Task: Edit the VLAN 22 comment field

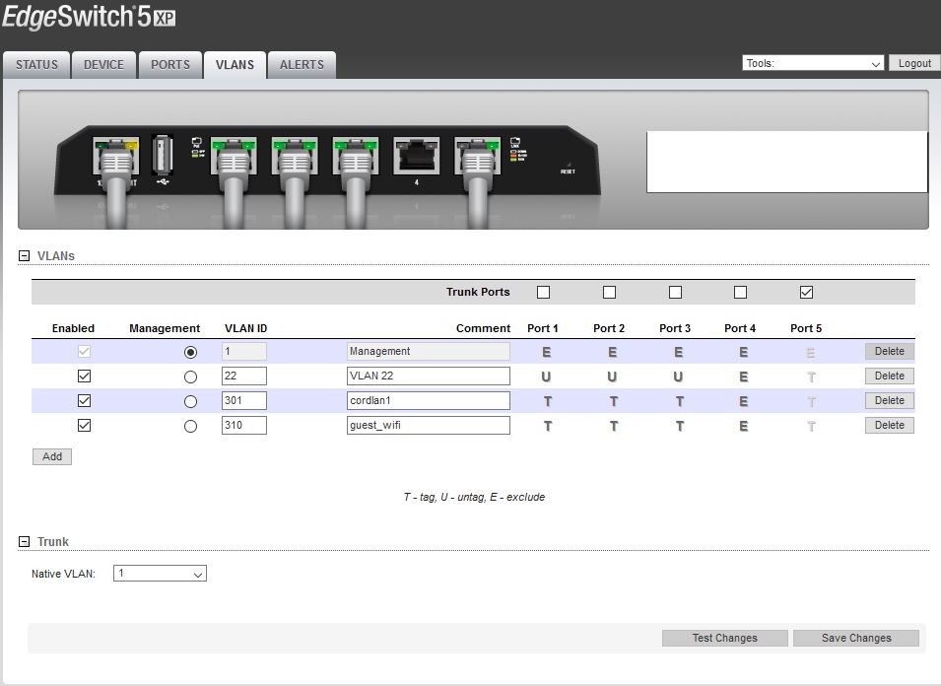Action: tap(429, 377)
